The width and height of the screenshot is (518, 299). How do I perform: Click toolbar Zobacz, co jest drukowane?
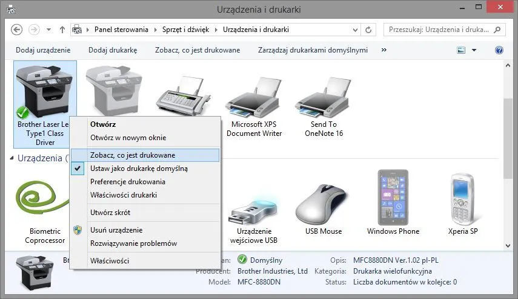point(198,50)
